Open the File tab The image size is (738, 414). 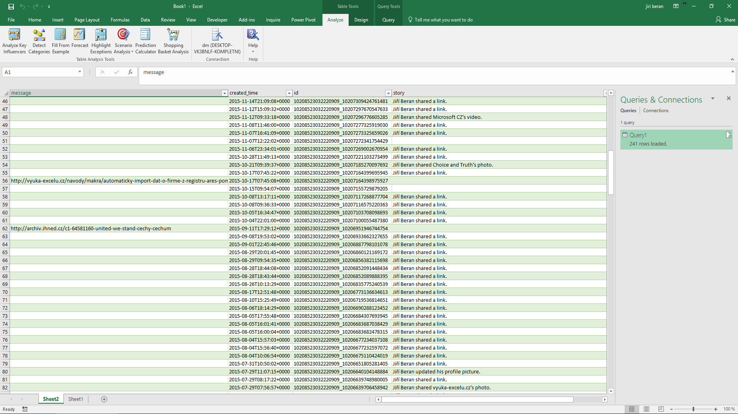[x=11, y=20]
